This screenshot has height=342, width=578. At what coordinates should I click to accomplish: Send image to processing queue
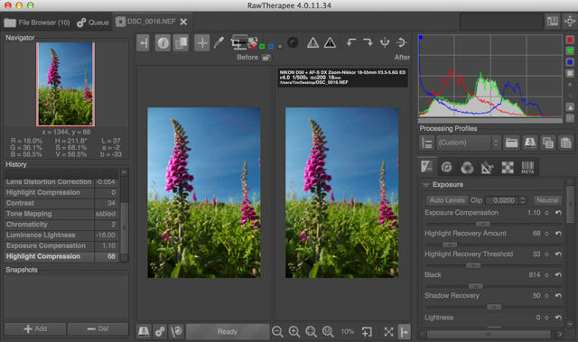point(160,332)
